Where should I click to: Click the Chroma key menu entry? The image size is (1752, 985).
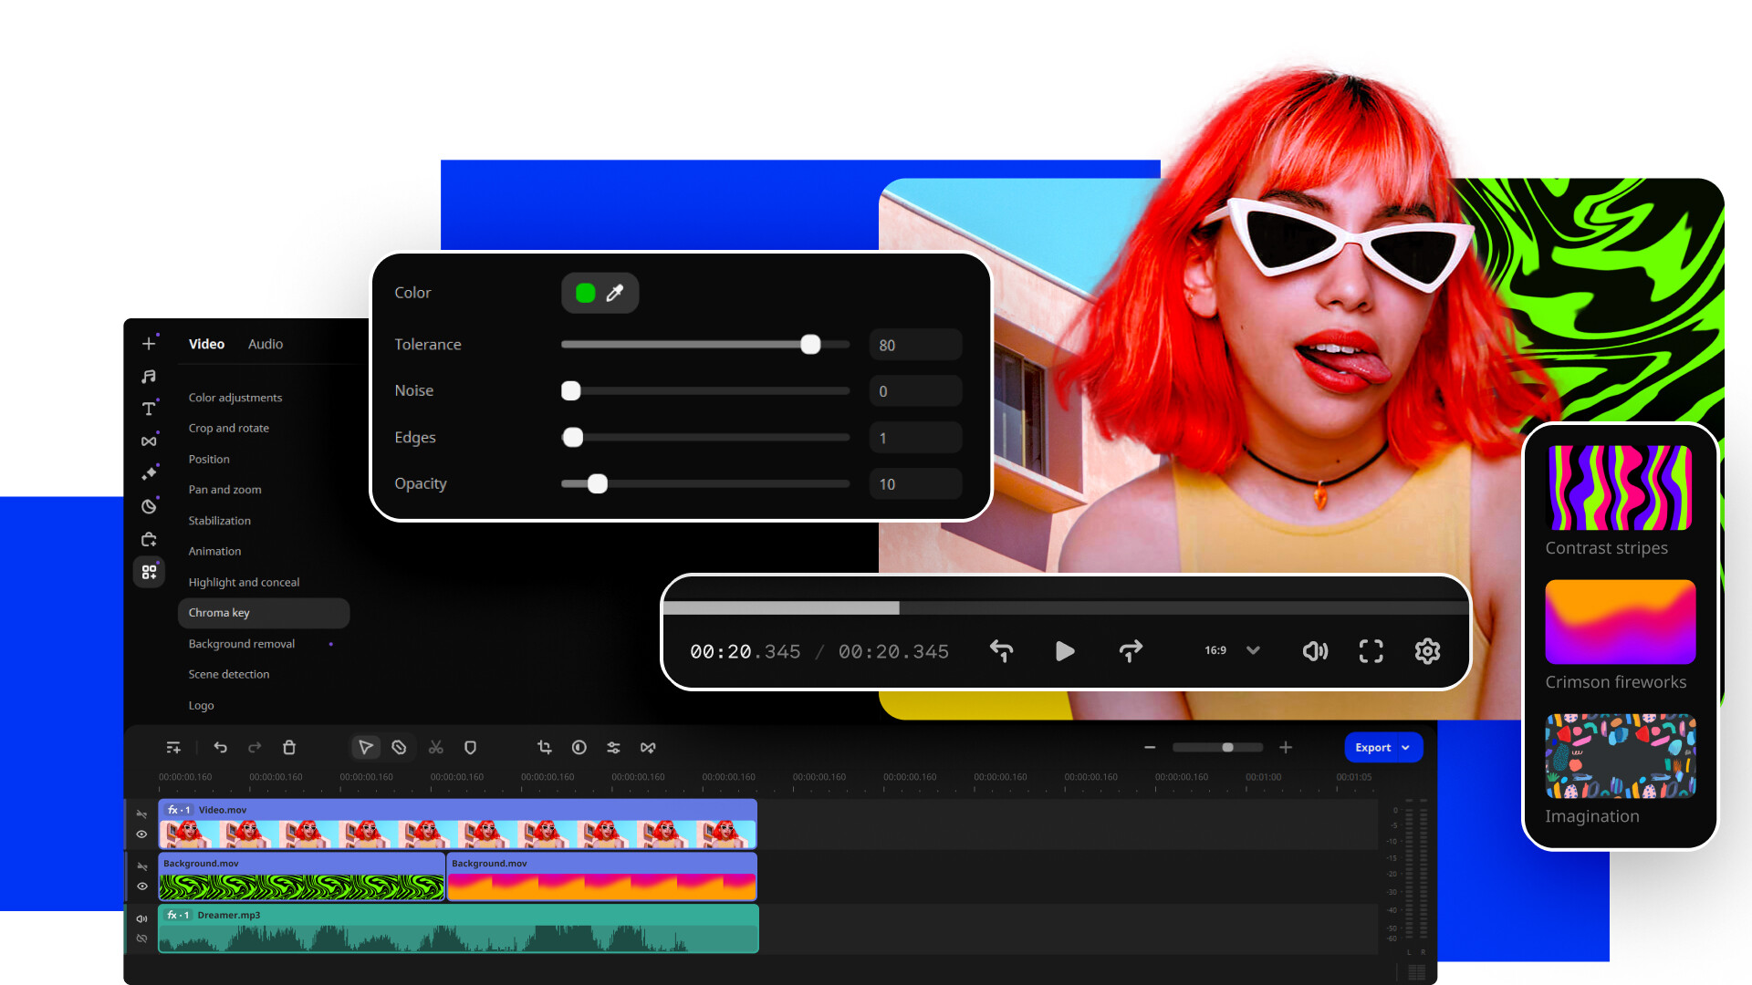coord(219,612)
